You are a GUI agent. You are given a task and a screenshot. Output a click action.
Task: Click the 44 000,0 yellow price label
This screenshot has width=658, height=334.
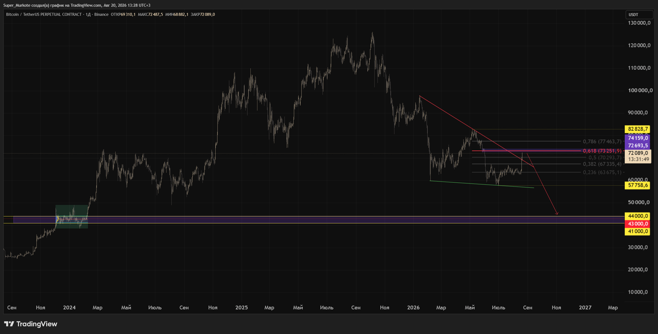[637, 216]
